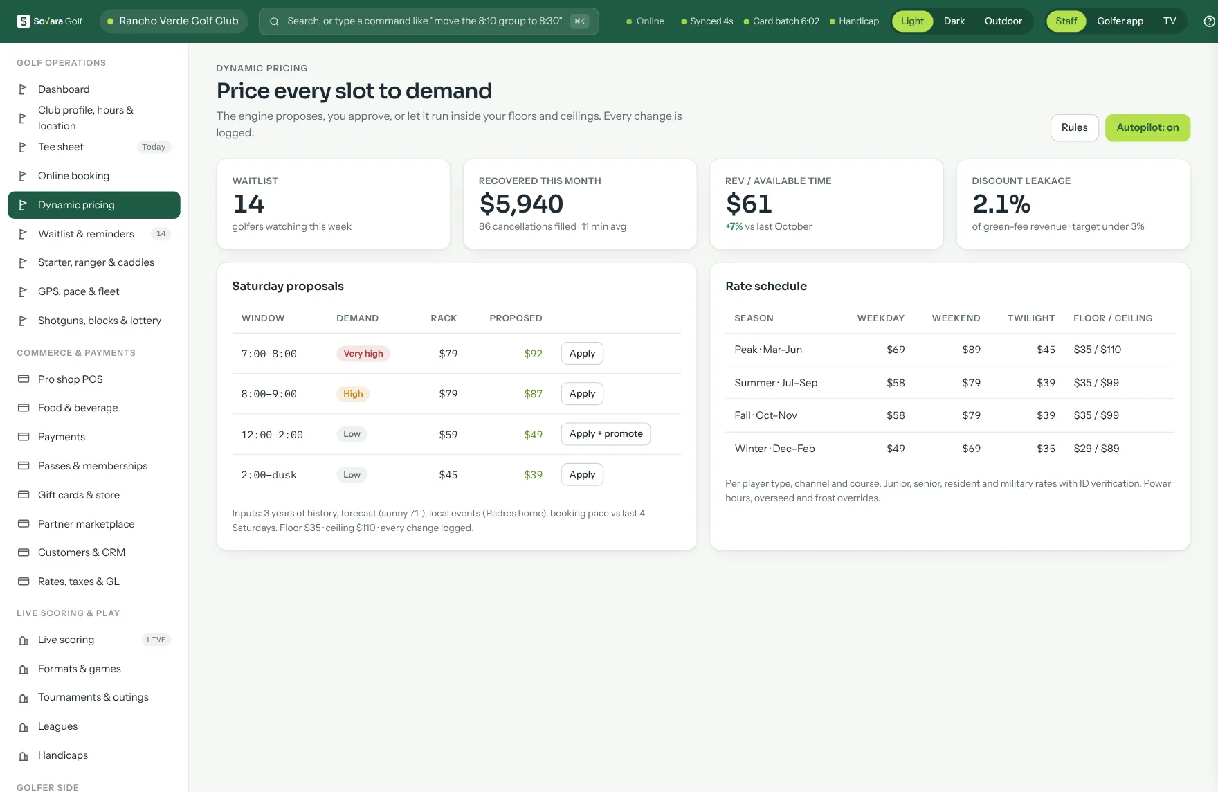The image size is (1218, 792).
Task: Focus the command search field
Action: pyautogui.click(x=428, y=21)
